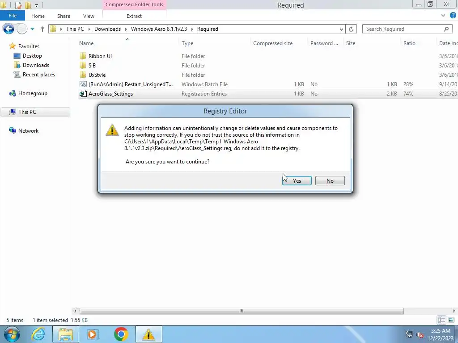Click the search magnifier icon
This screenshot has width=458, height=343.
446,29
